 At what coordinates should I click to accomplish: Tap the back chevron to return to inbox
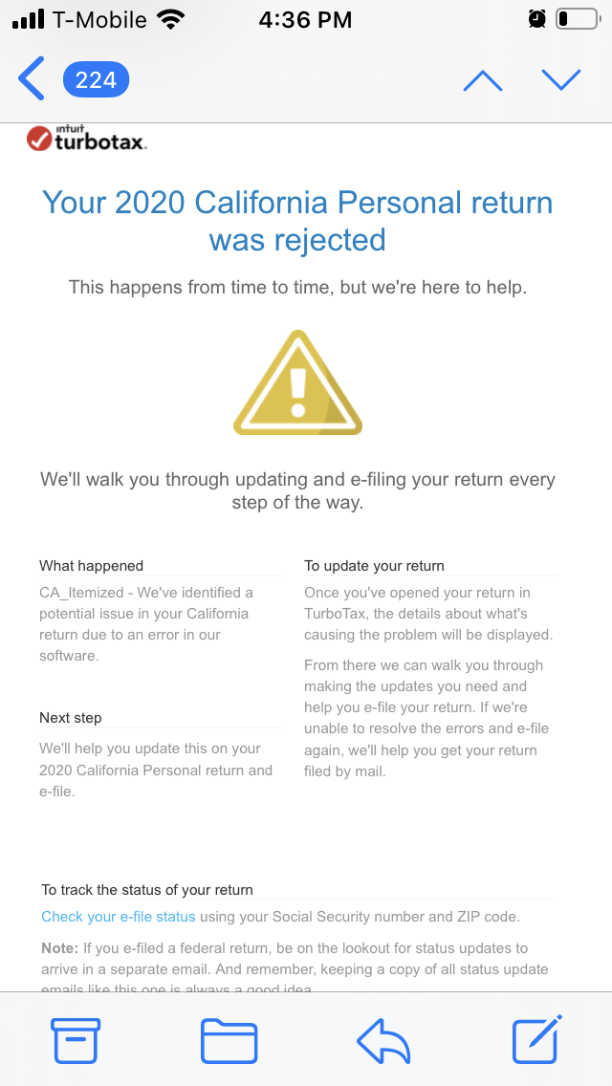[x=30, y=78]
